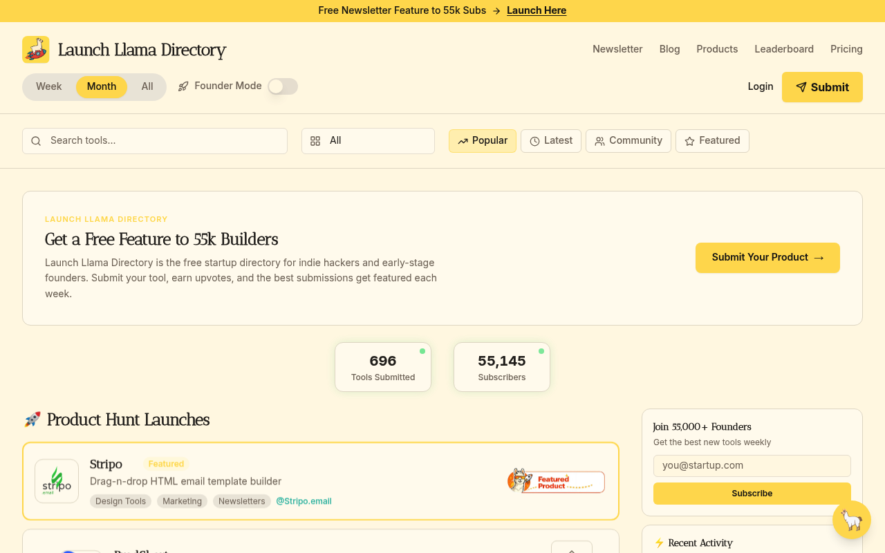Click the Subscribe button
This screenshot has height=553, width=885.
coord(752,494)
